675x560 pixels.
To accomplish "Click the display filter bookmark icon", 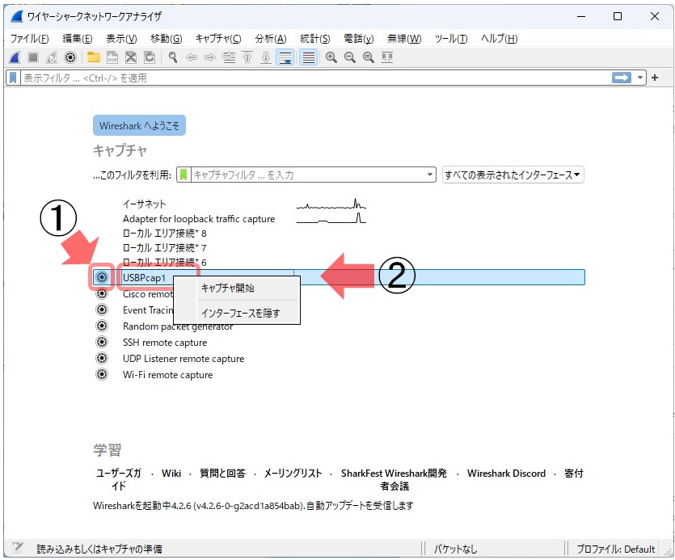I will [14, 78].
